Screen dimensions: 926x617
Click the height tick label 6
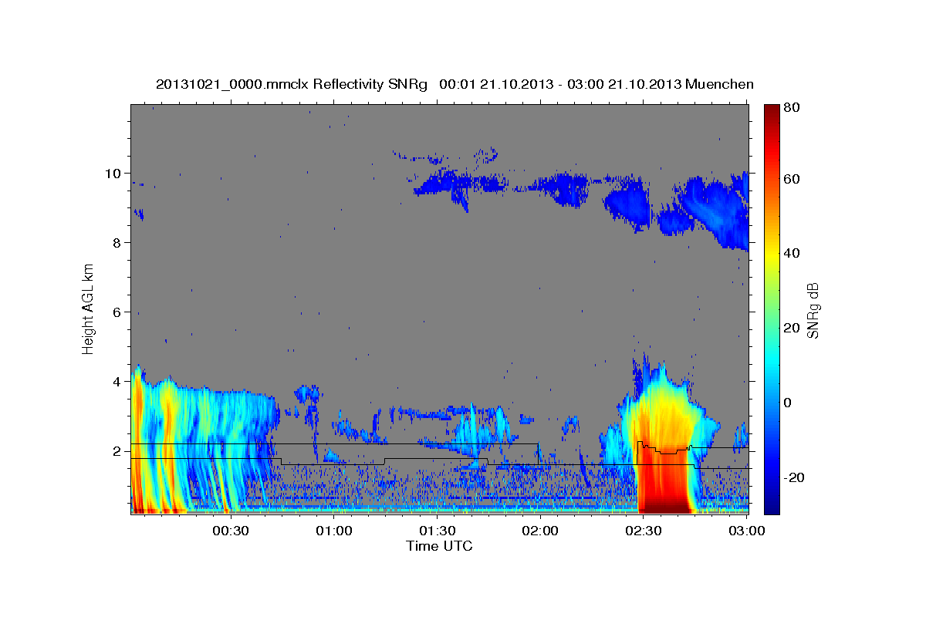coord(118,312)
